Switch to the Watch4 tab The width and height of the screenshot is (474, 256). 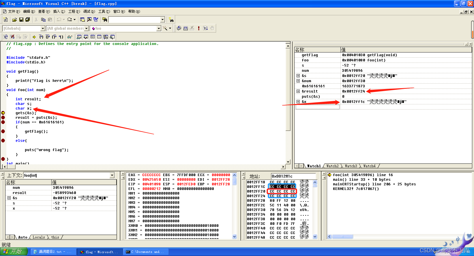[x=369, y=166]
